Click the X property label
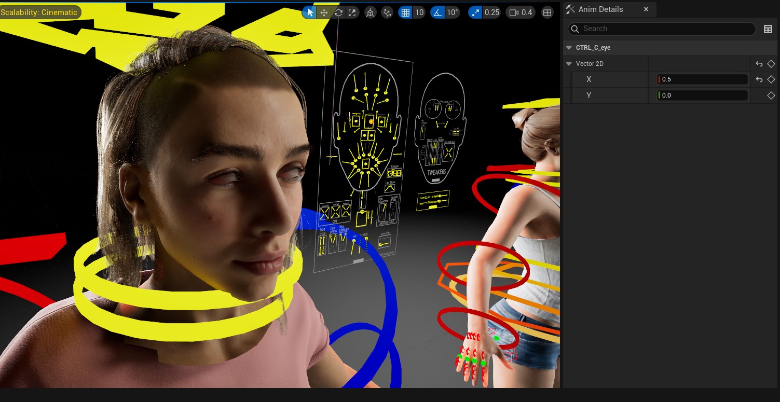Viewport: 780px width, 402px height. [x=589, y=79]
